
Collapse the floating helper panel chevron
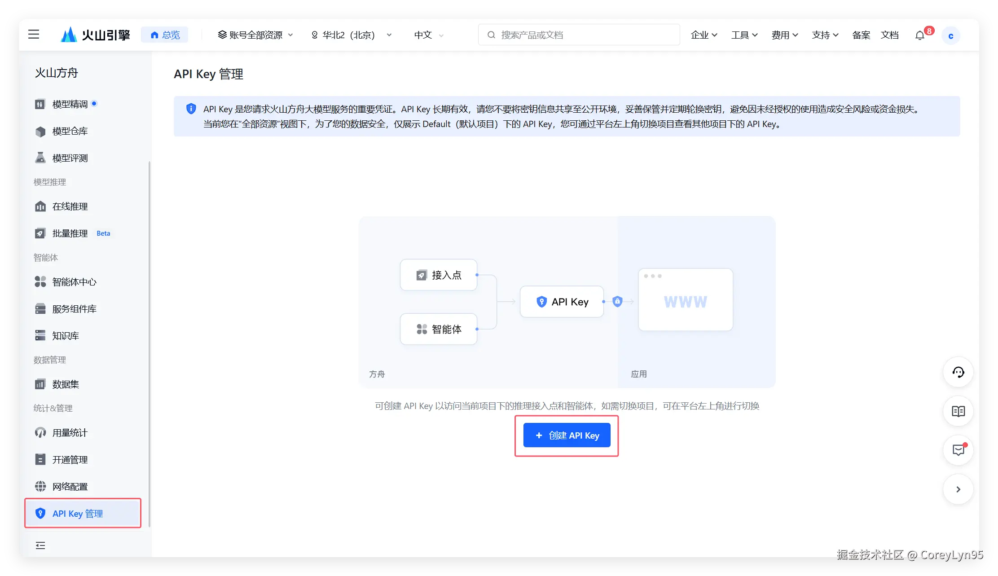tap(958, 489)
